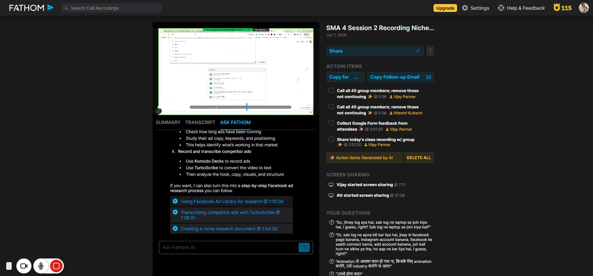Image resolution: width=593 pixels, height=276 pixels.
Task: Click Copy Follow-up Email button
Action: (x=400, y=77)
